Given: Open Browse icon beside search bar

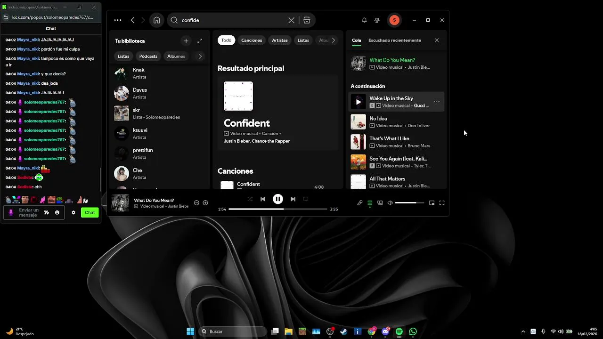Looking at the screenshot, I should click(307, 20).
